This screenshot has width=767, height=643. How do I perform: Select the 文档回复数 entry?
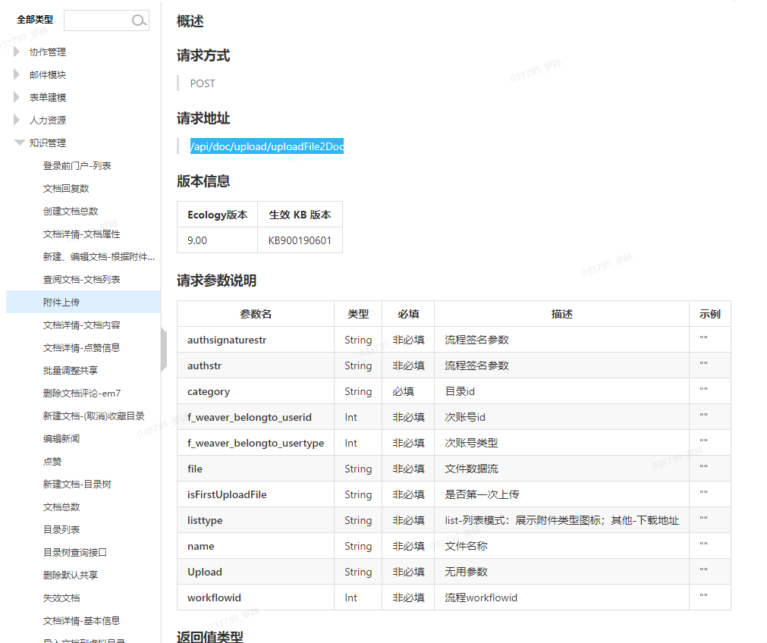tap(66, 189)
